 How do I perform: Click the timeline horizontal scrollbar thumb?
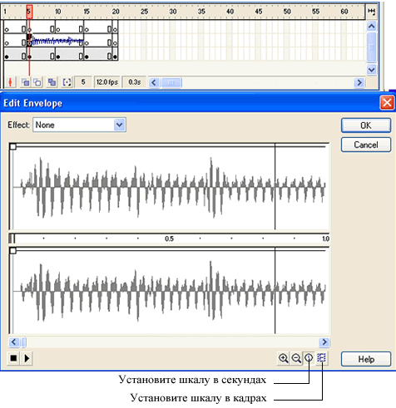[171, 82]
